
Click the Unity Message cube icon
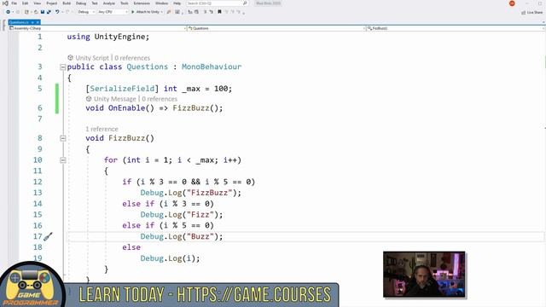[89, 99]
